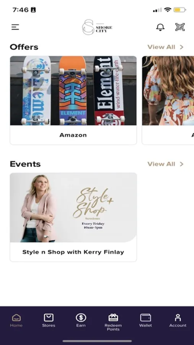
Task: Select the Amazon offer title
Action: 73,135
